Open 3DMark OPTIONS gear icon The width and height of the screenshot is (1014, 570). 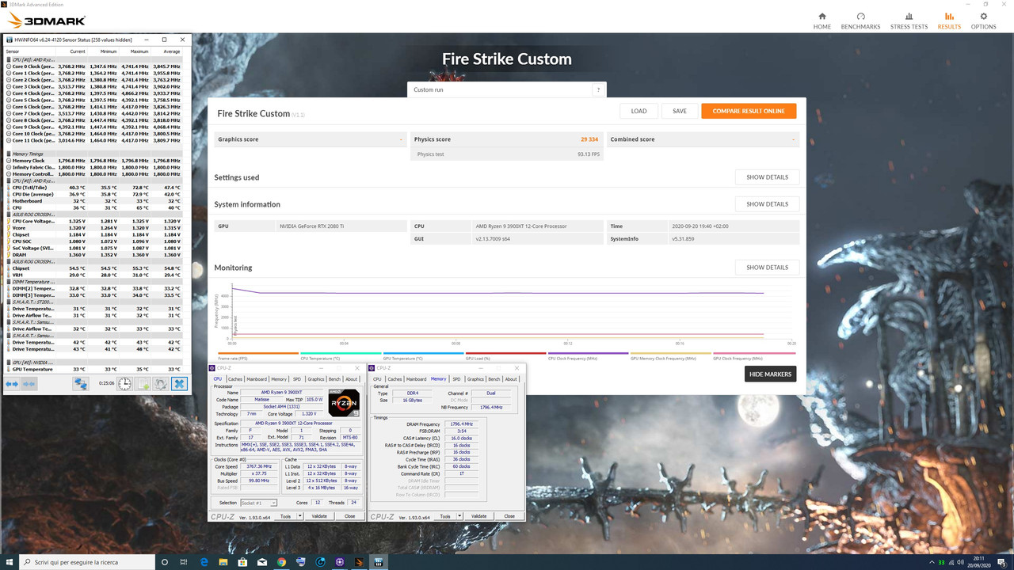coord(984,16)
